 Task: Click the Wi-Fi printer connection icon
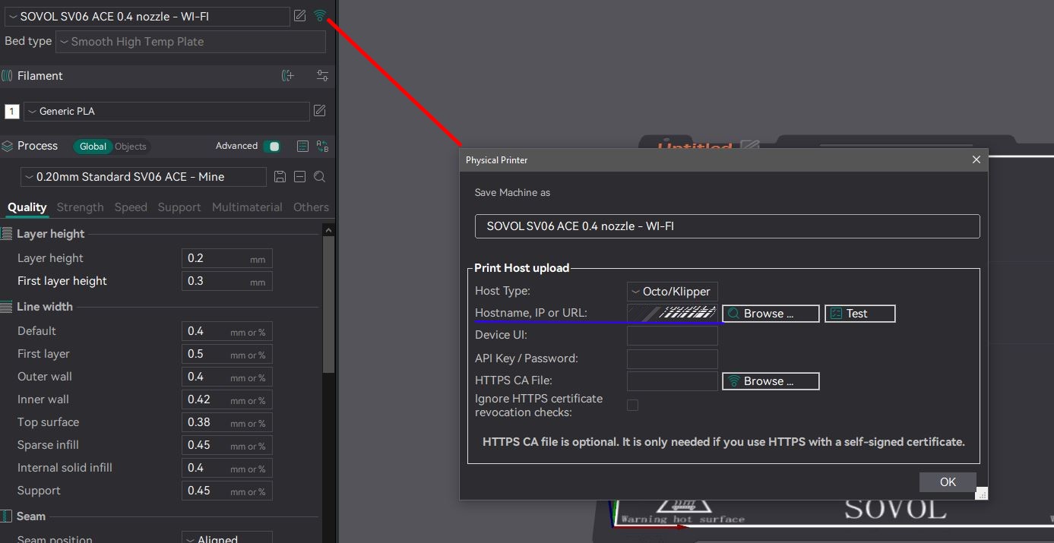click(320, 16)
